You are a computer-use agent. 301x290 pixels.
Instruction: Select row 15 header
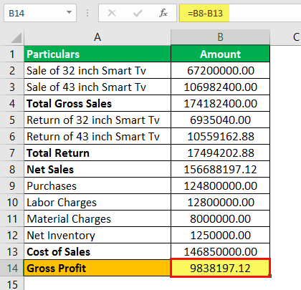click(12, 284)
